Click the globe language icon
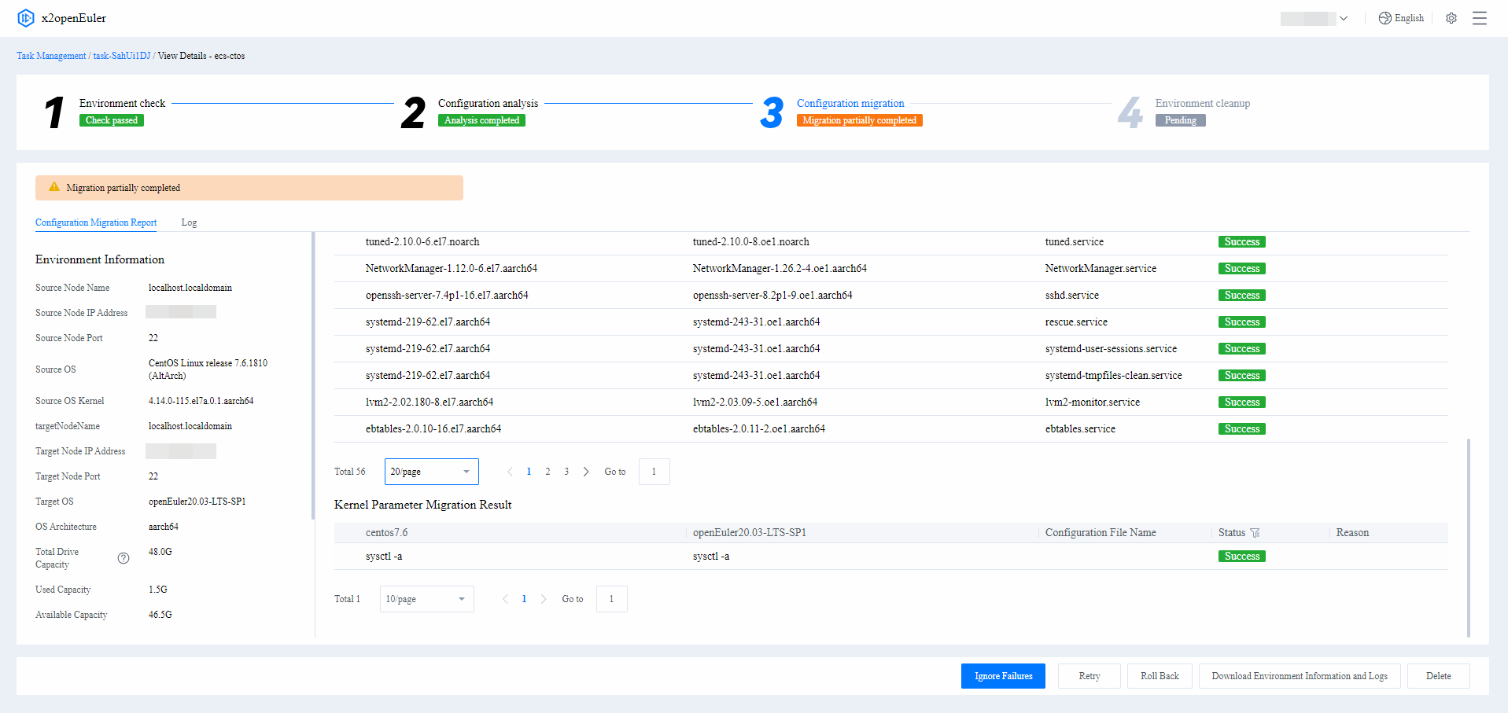Screen dimensions: 1508x713 (1385, 18)
